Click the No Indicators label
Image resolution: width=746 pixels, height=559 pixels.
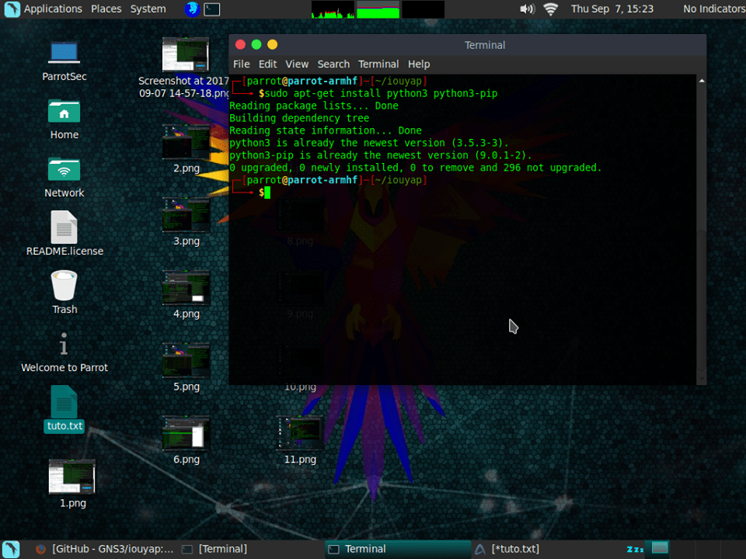714,9
